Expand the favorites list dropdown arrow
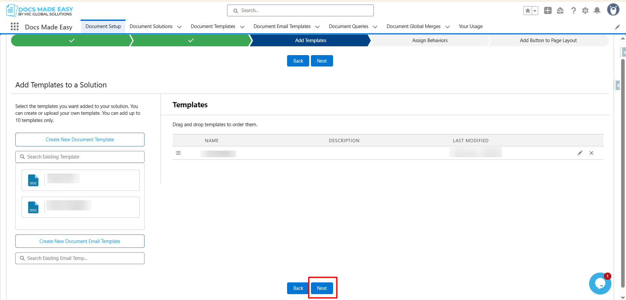The image size is (626, 300). pos(535,11)
